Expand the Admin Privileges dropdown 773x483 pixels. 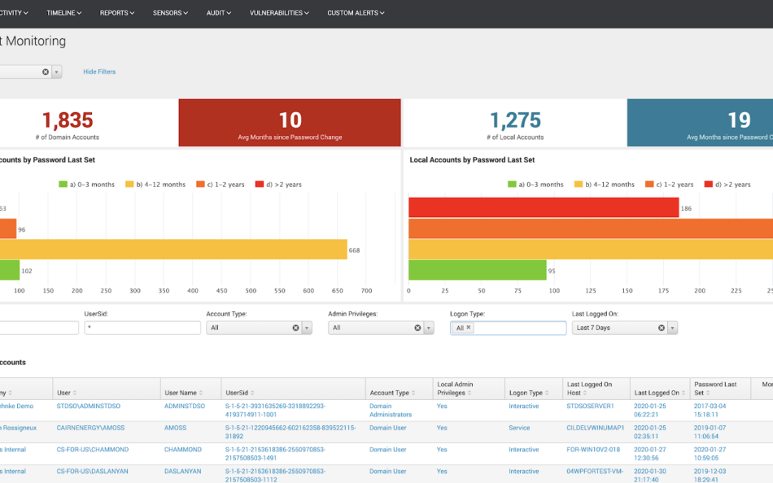pyautogui.click(x=429, y=329)
